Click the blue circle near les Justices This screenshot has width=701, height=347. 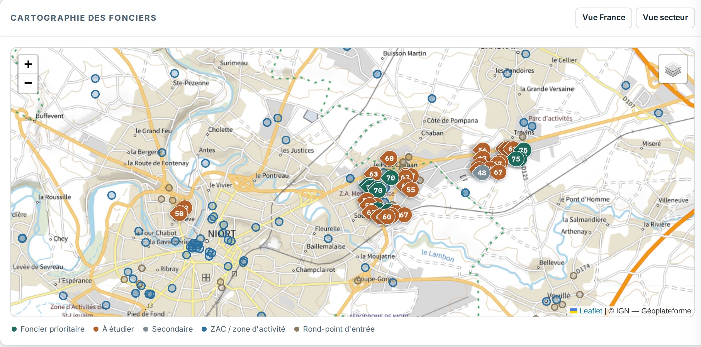(286, 140)
